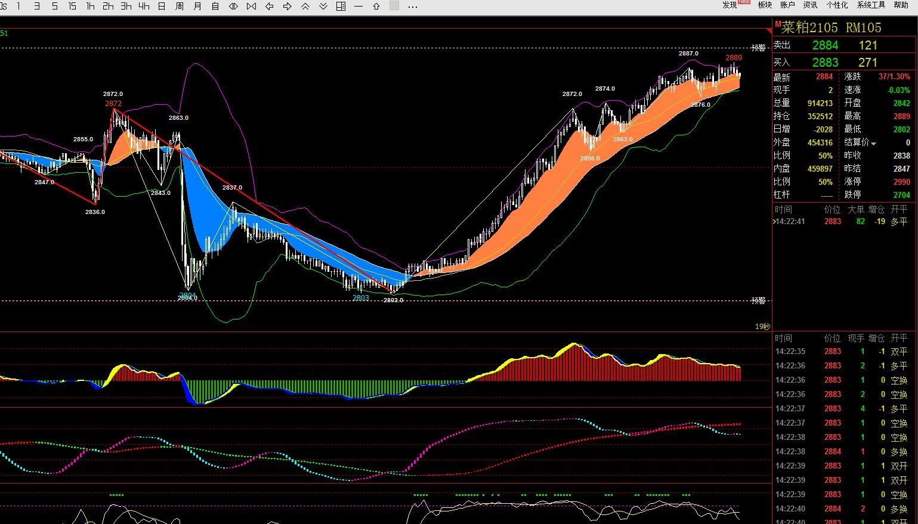
Task: Open the window layout grid icon
Action: pos(341,6)
